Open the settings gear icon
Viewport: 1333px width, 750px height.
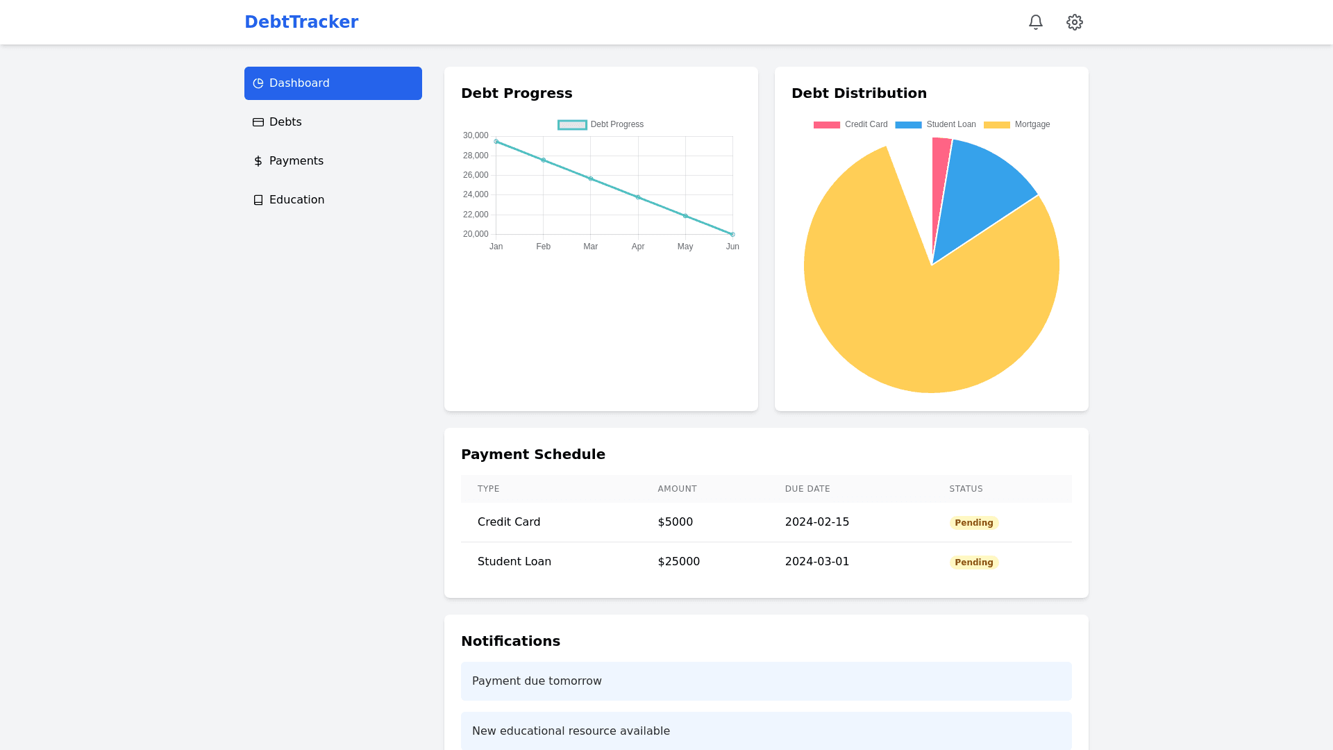pyautogui.click(x=1074, y=22)
